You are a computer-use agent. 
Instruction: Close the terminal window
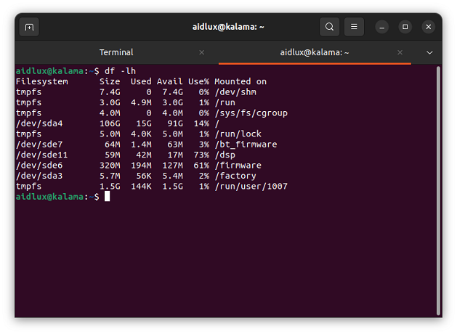(x=429, y=27)
